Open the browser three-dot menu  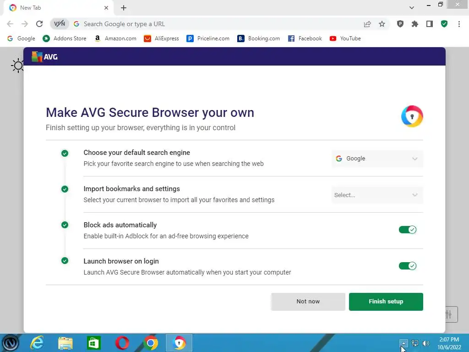[x=459, y=24]
